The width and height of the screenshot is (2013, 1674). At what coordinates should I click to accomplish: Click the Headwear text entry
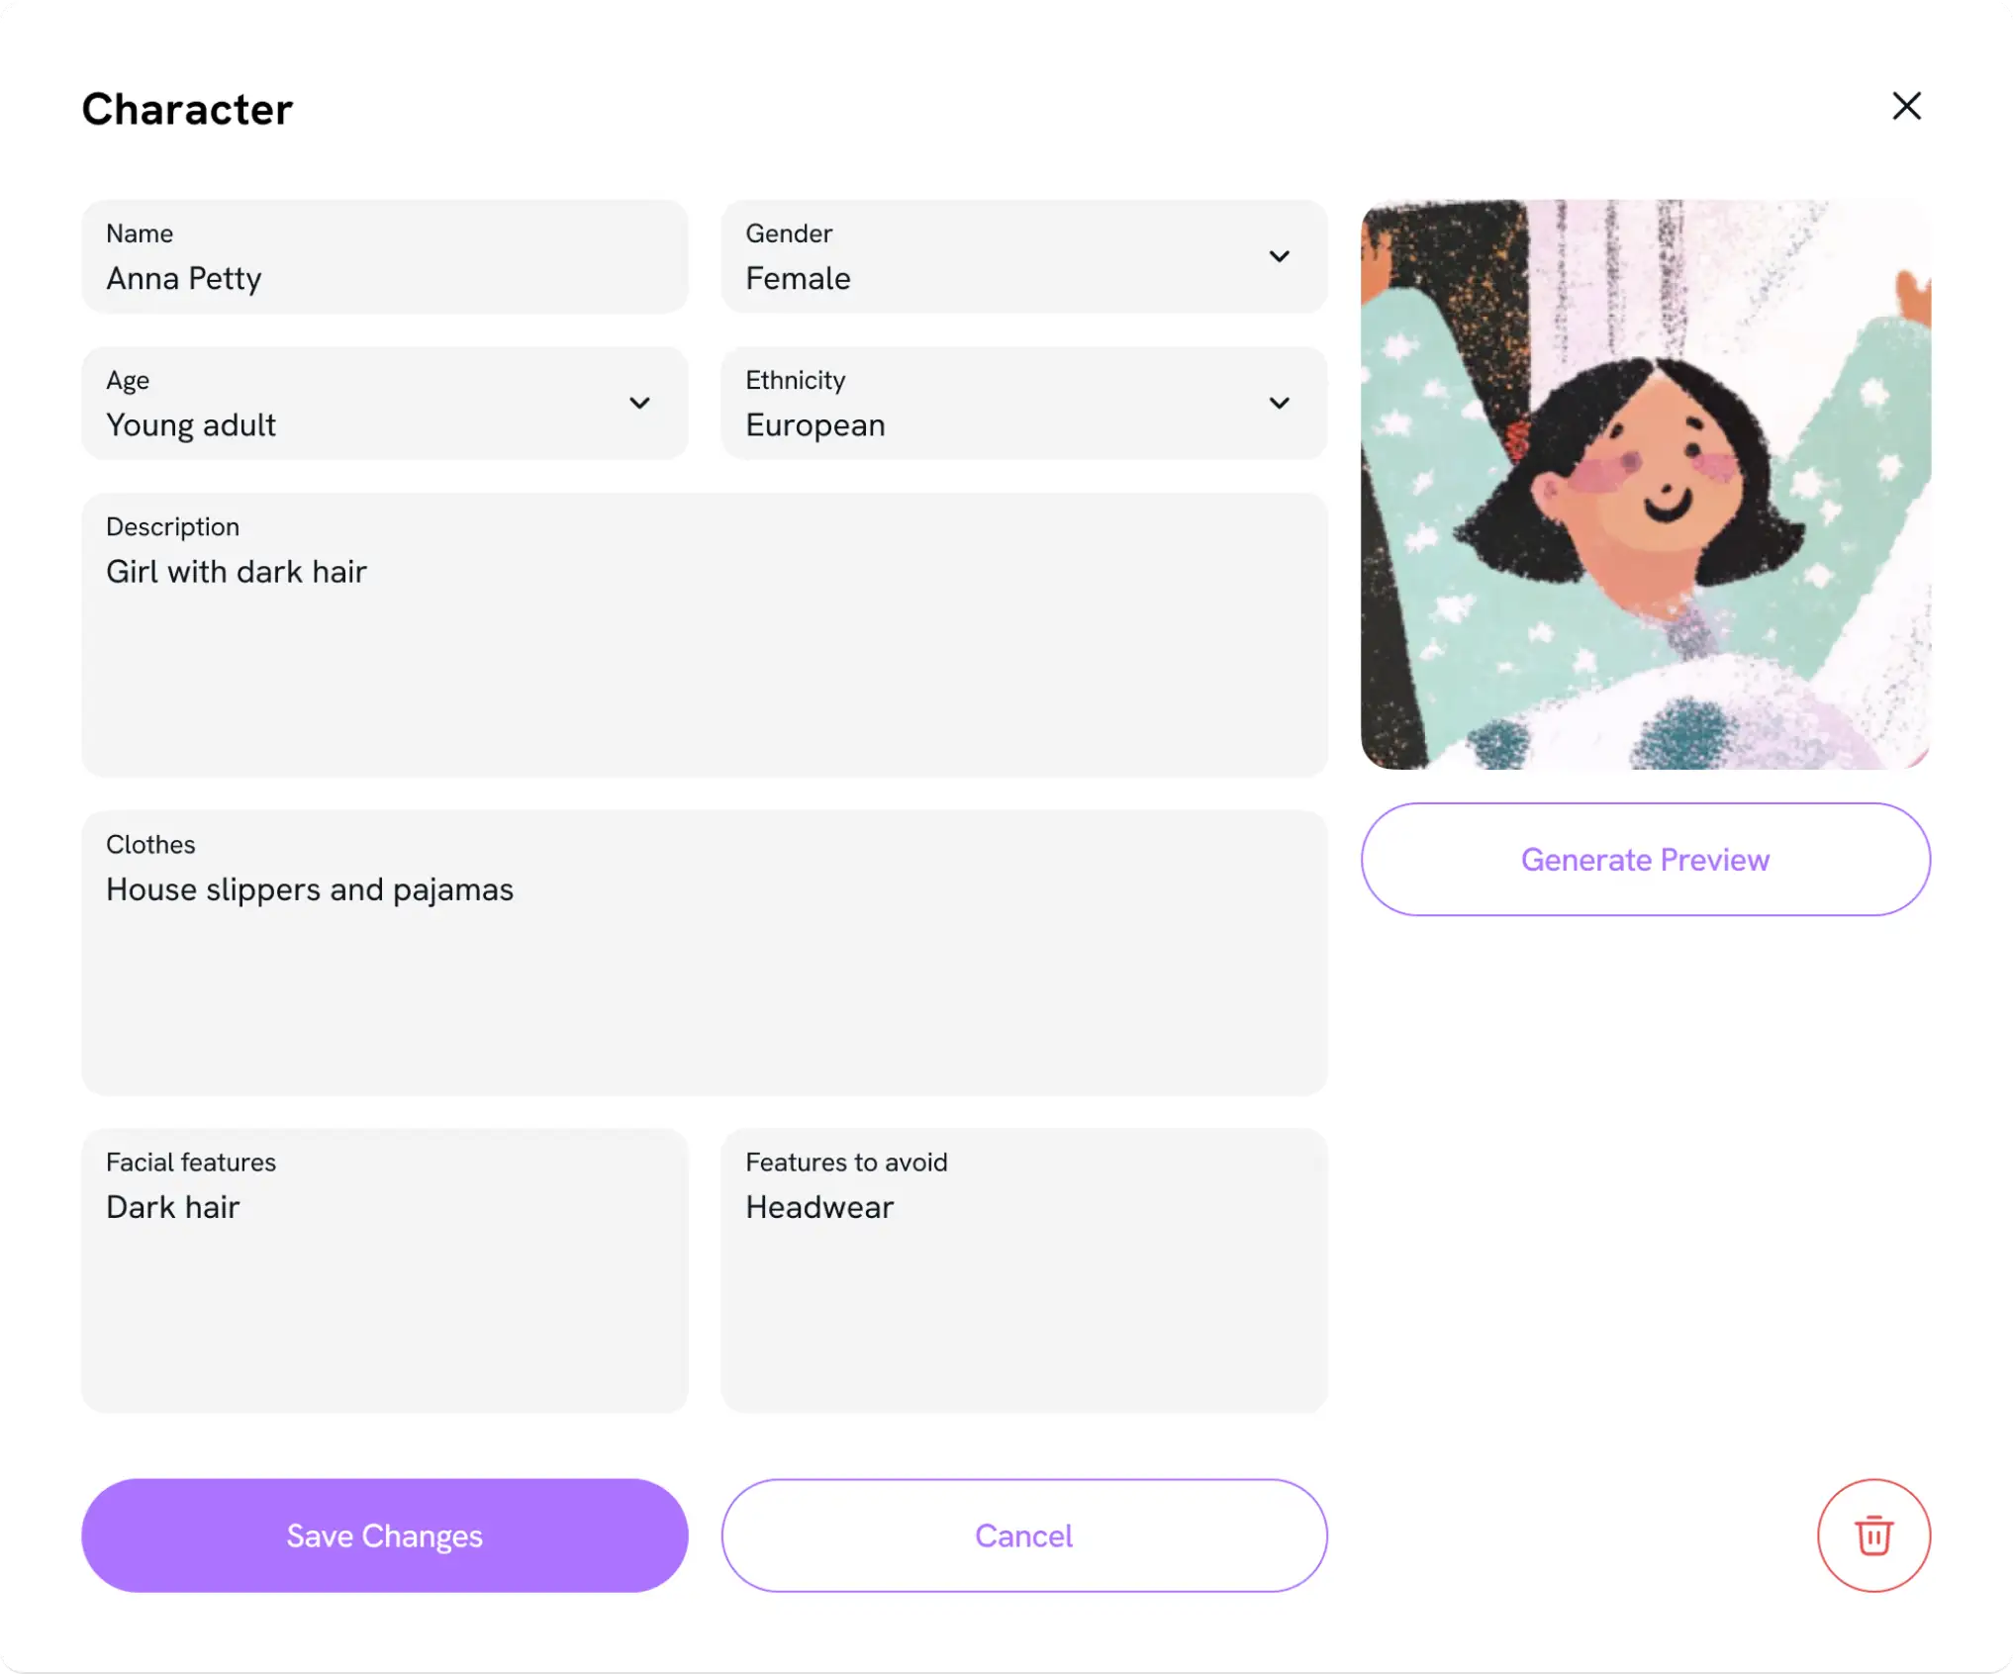[819, 1206]
